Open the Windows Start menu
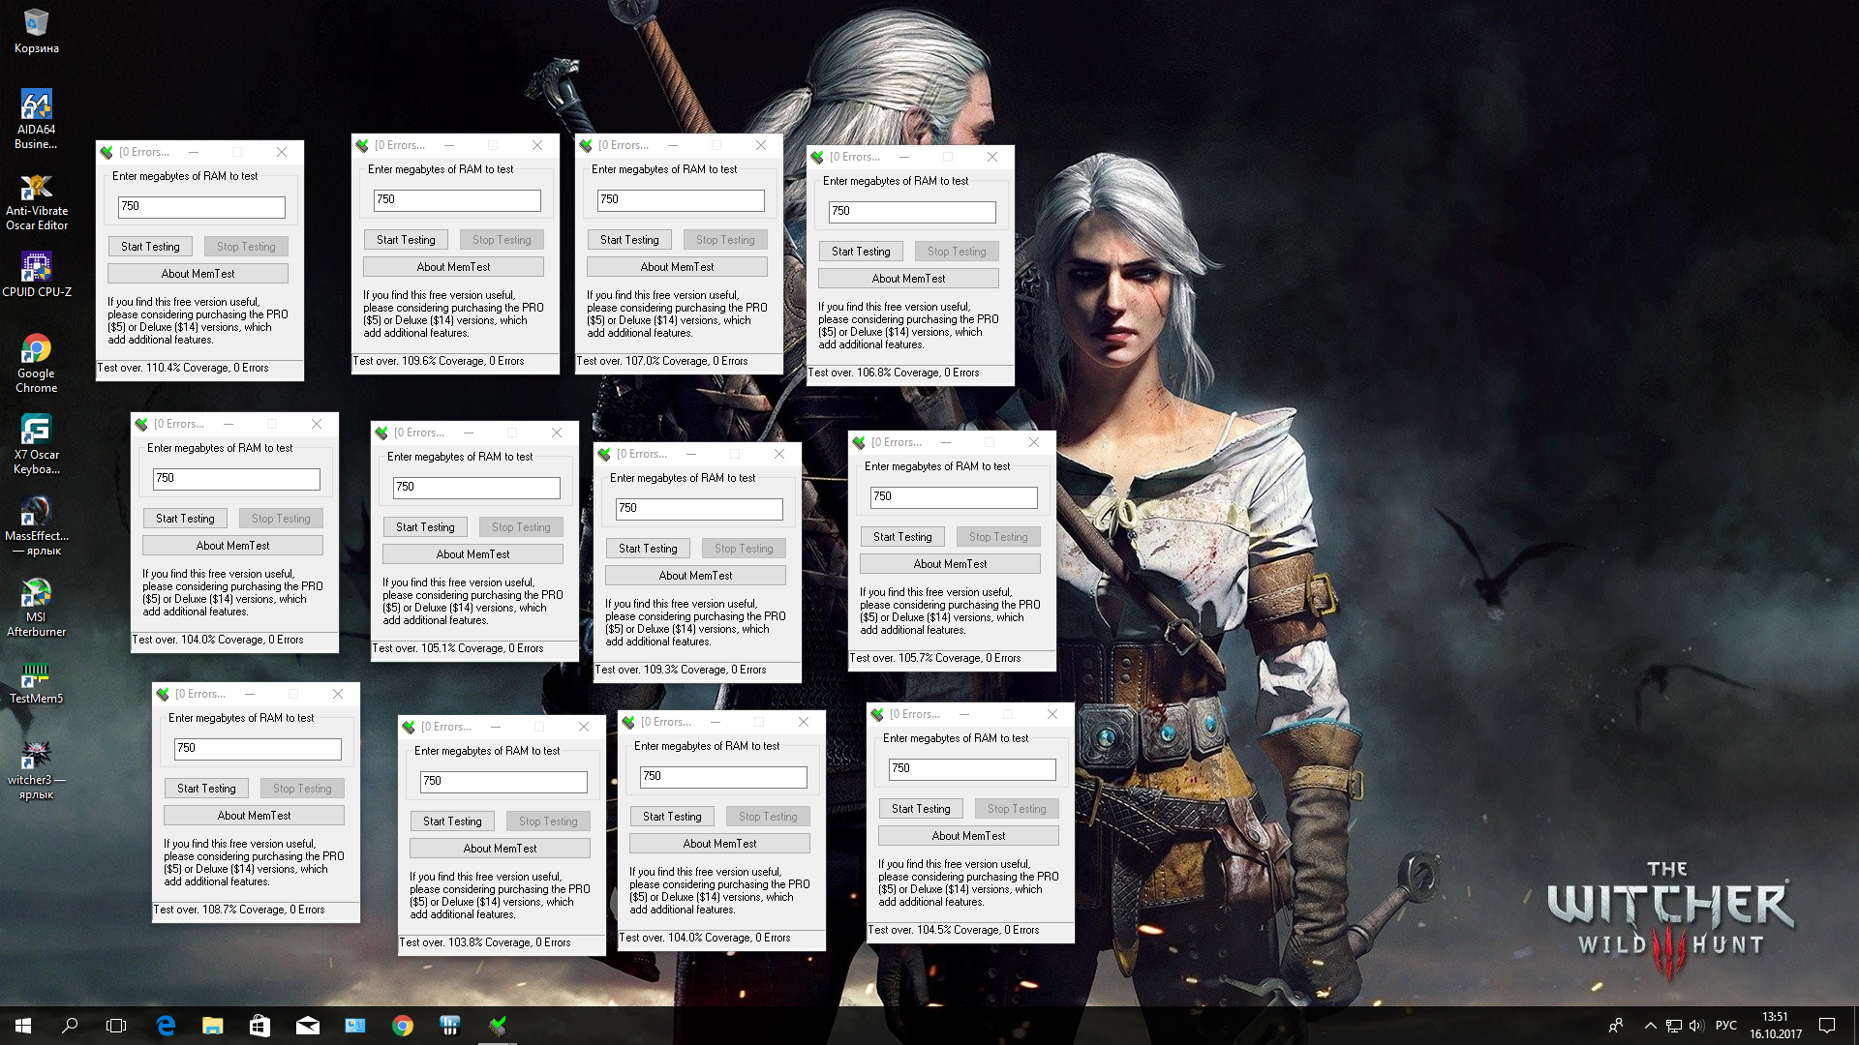Image resolution: width=1859 pixels, height=1045 pixels. [x=23, y=1026]
